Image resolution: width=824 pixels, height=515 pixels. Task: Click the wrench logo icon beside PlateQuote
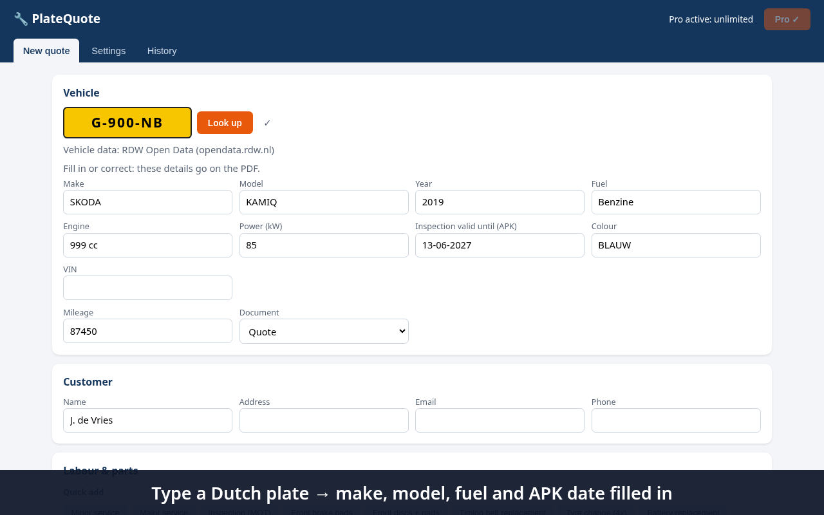coord(21,19)
